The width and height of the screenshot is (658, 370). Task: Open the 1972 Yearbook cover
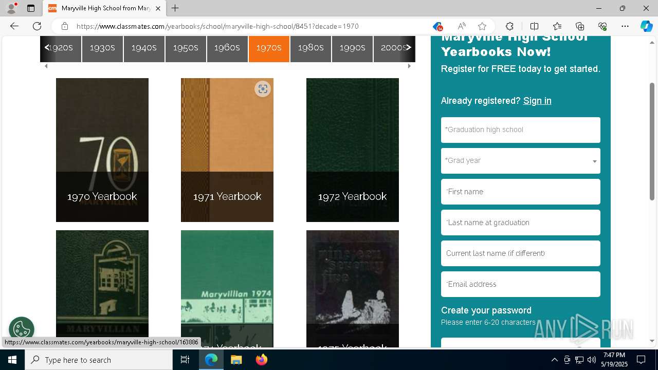tap(353, 150)
